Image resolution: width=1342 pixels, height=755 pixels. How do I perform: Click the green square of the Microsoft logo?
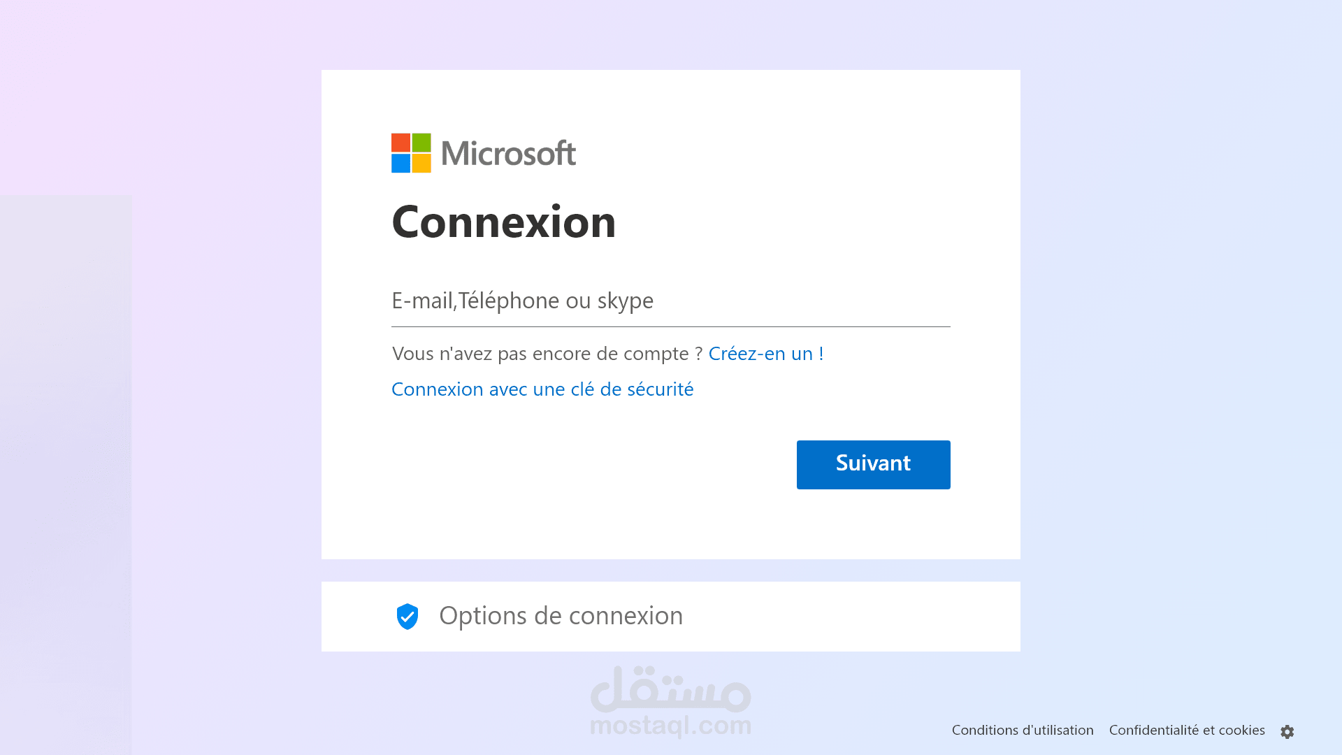[421, 143]
